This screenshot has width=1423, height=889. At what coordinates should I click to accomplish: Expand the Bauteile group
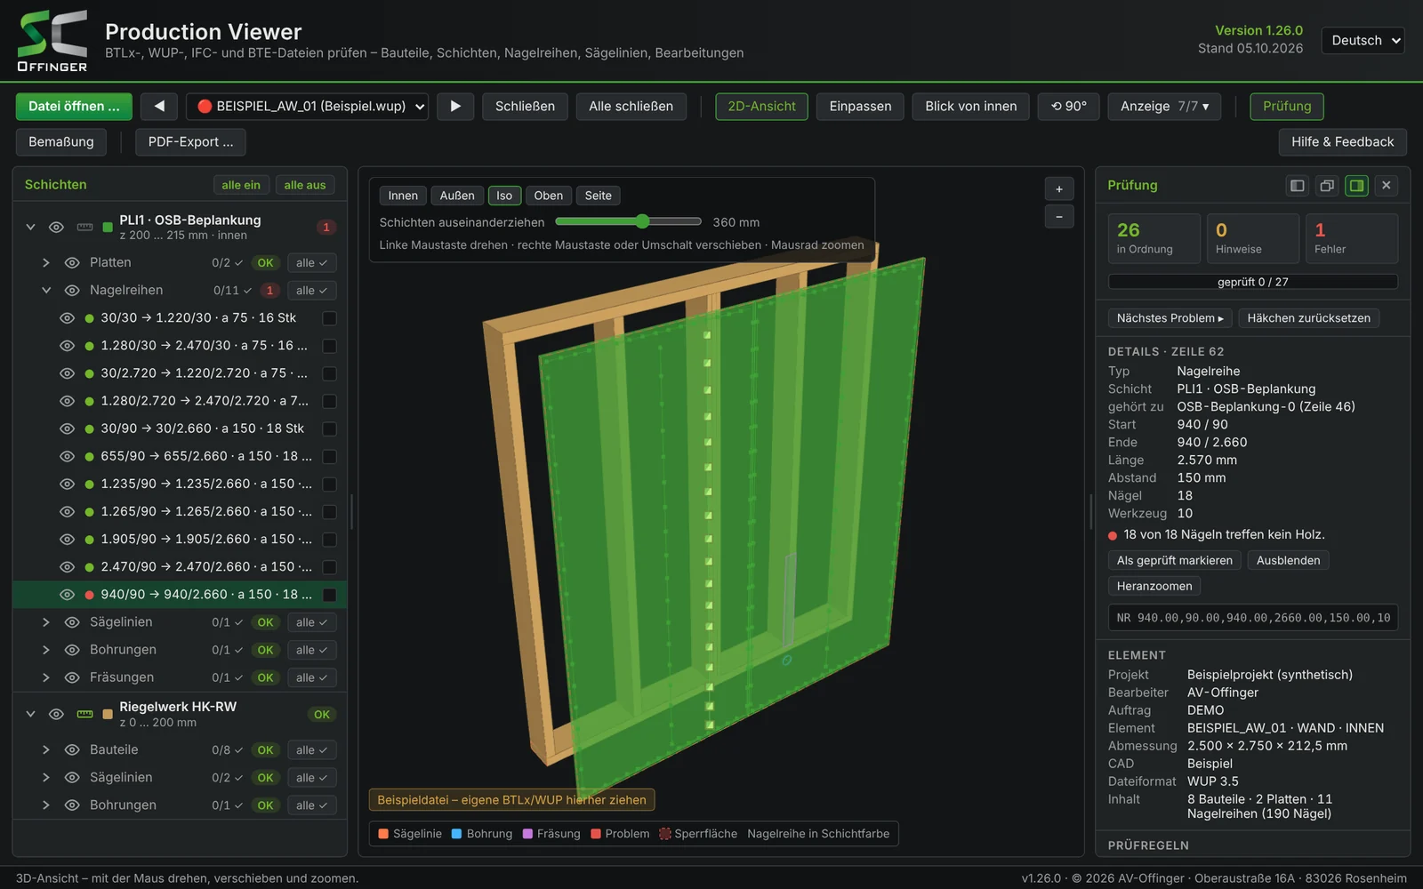(x=46, y=750)
